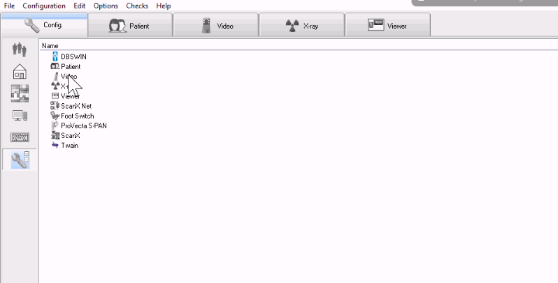The height and width of the screenshot is (283, 558).
Task: Open the Edit menu
Action: [x=79, y=6]
